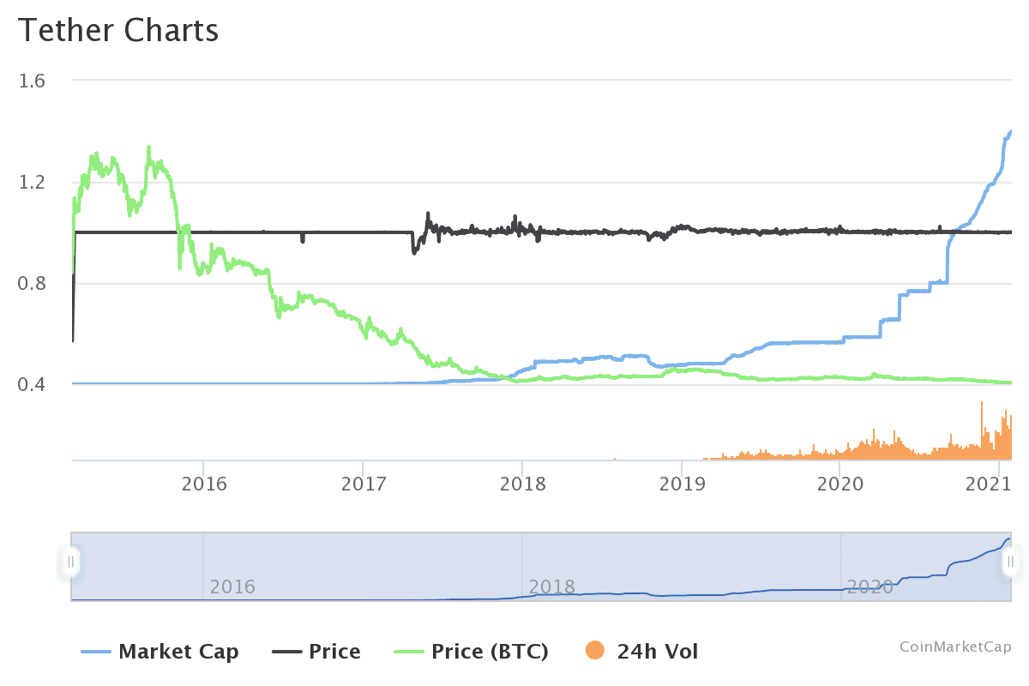This screenshot has width=1029, height=686.
Task: Toggle the Price series legend text
Action: point(334,652)
